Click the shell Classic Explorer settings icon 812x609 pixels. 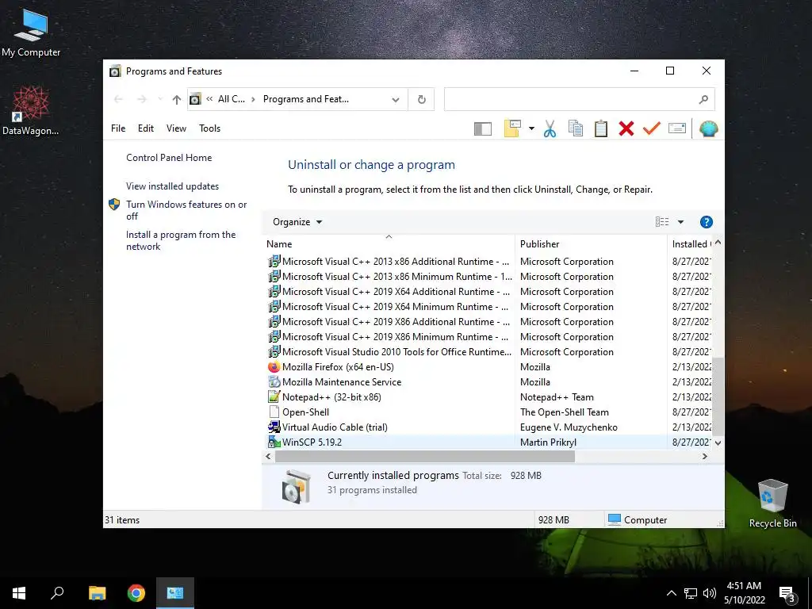tap(708, 128)
